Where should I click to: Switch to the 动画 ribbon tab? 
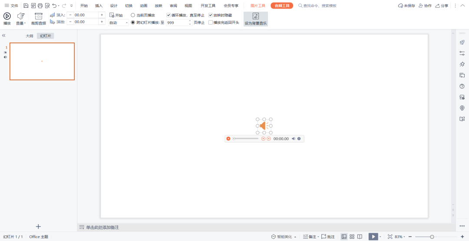[x=144, y=6]
